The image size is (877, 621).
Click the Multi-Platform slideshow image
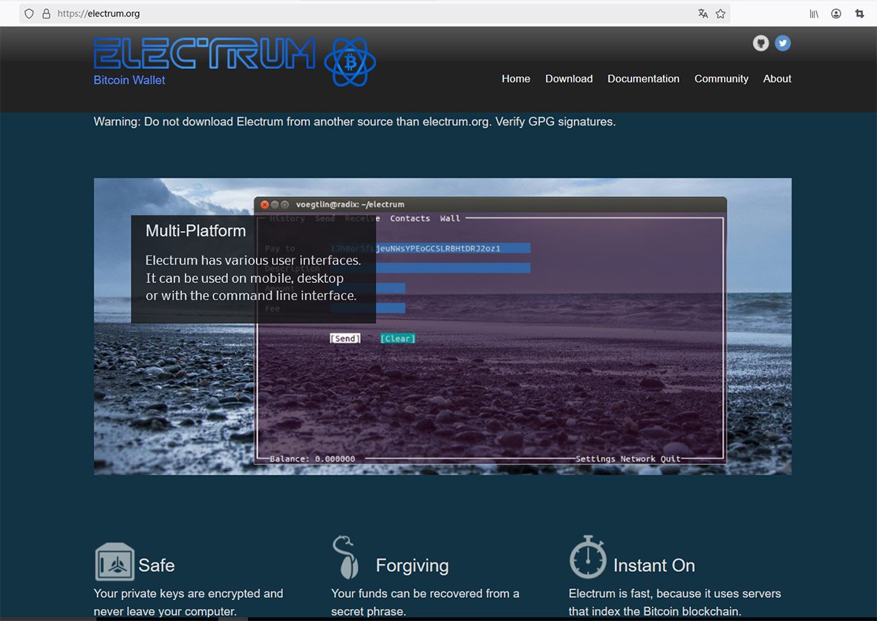(x=443, y=326)
